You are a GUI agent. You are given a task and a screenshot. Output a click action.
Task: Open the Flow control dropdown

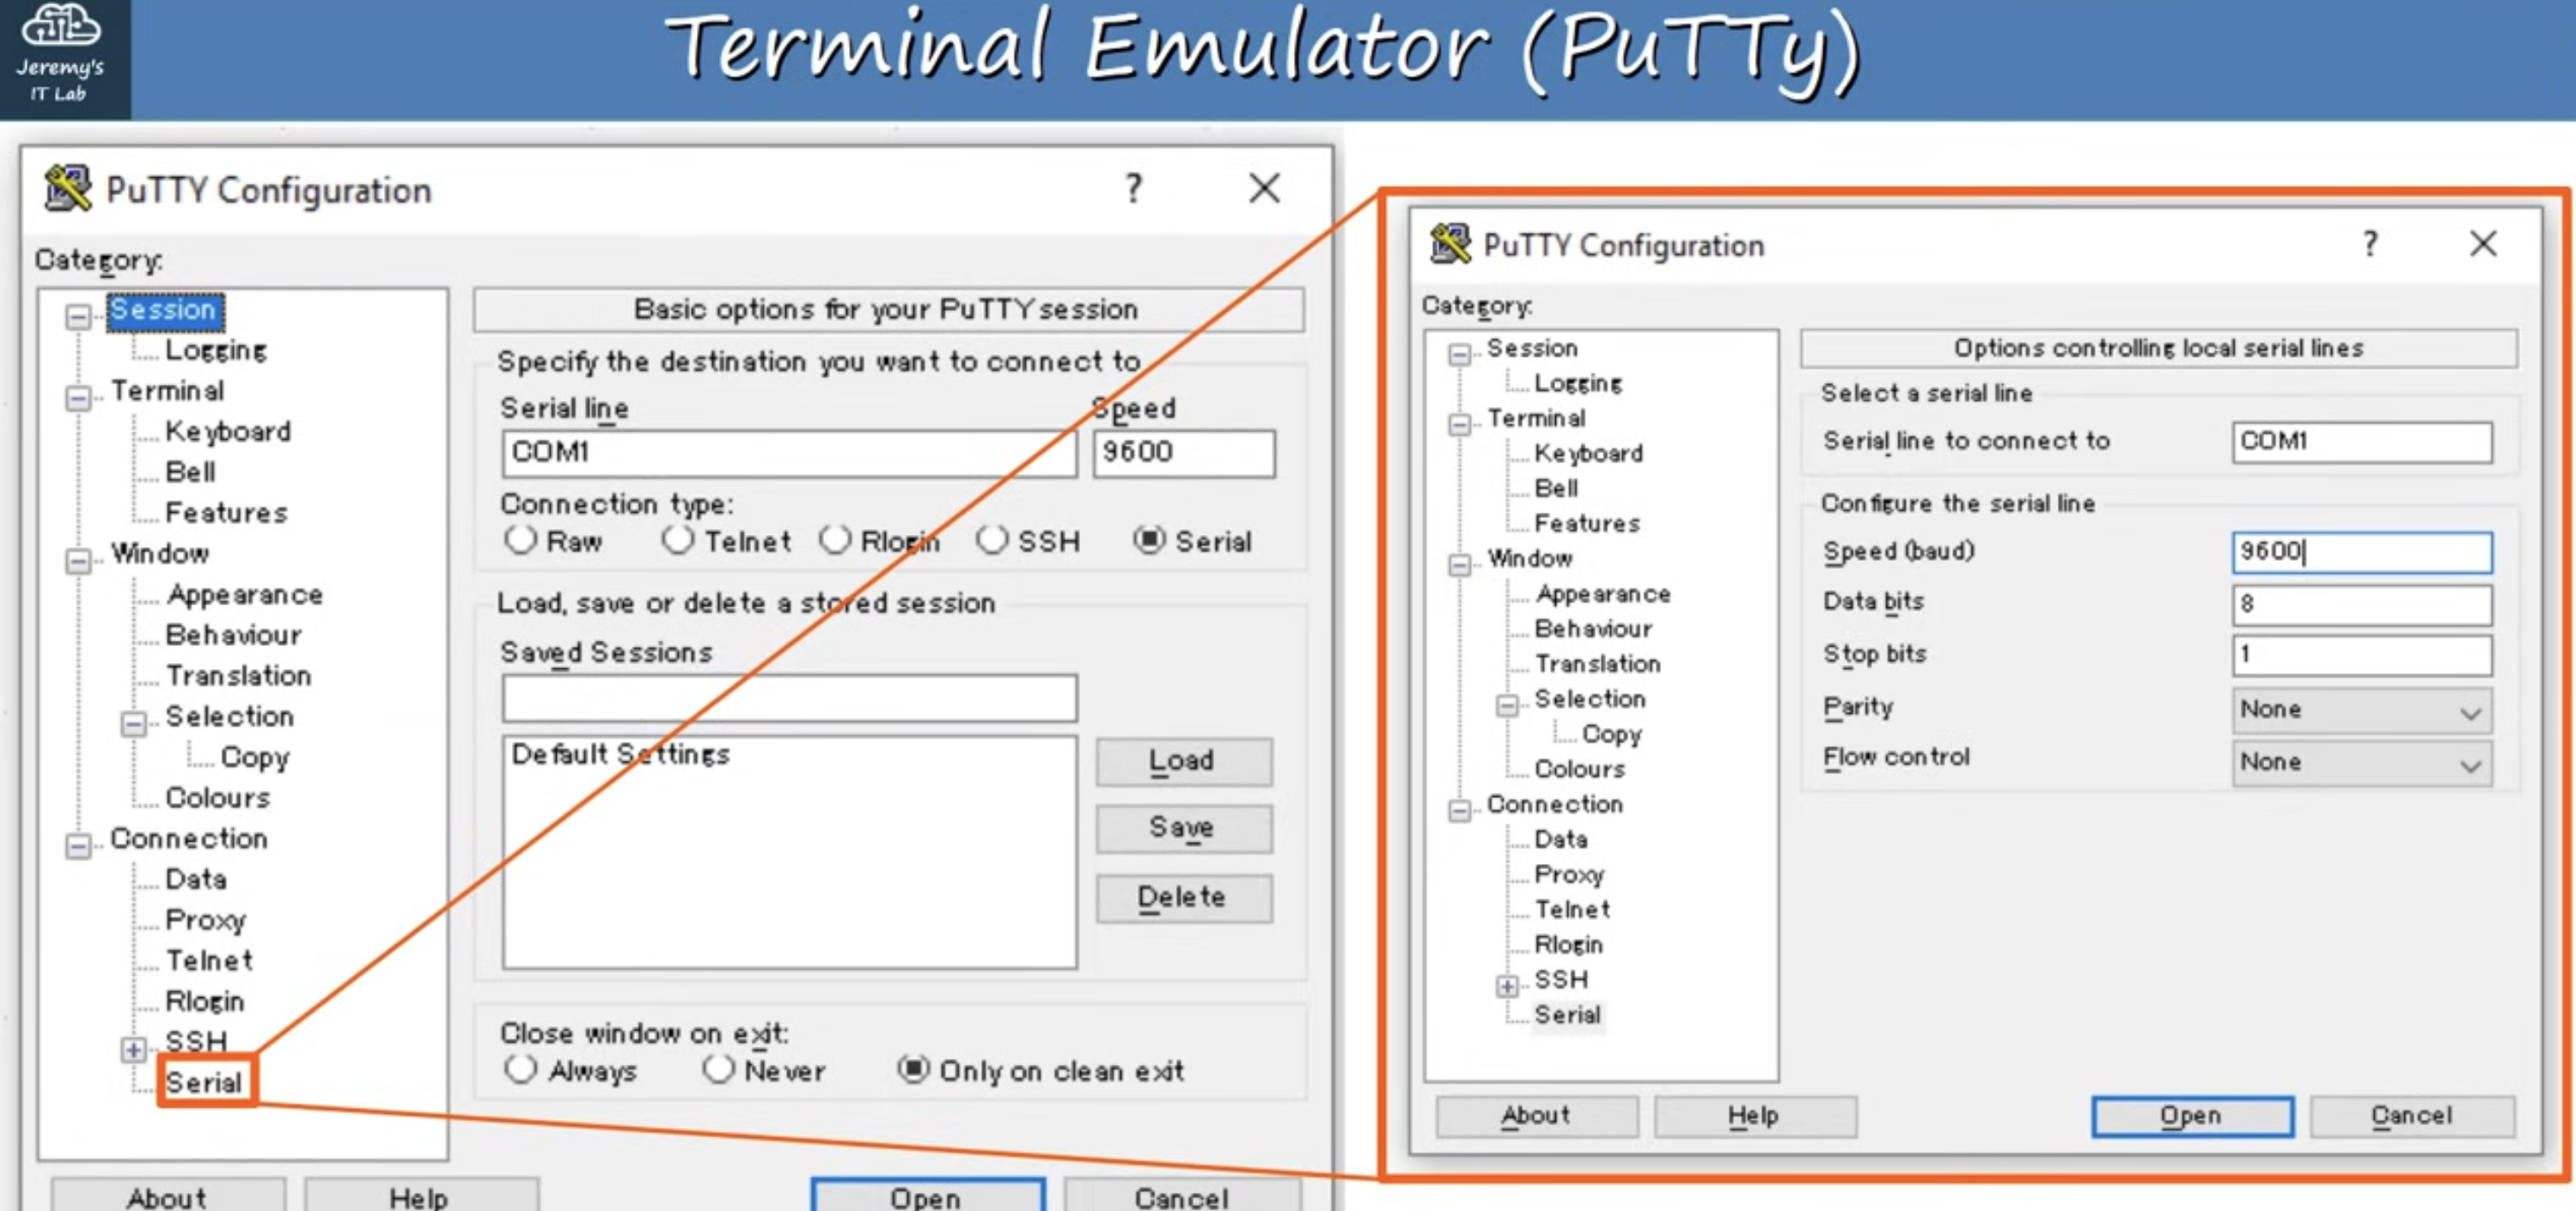point(2361,764)
